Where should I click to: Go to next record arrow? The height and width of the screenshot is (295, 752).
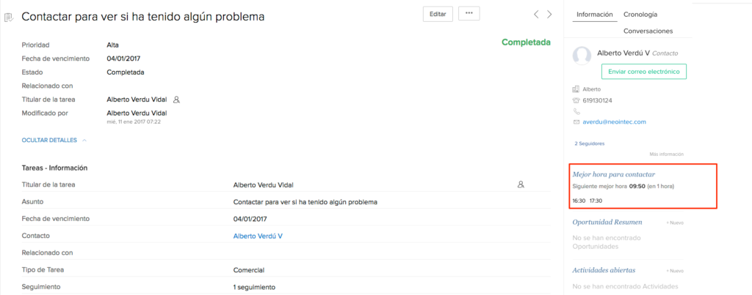click(x=549, y=15)
